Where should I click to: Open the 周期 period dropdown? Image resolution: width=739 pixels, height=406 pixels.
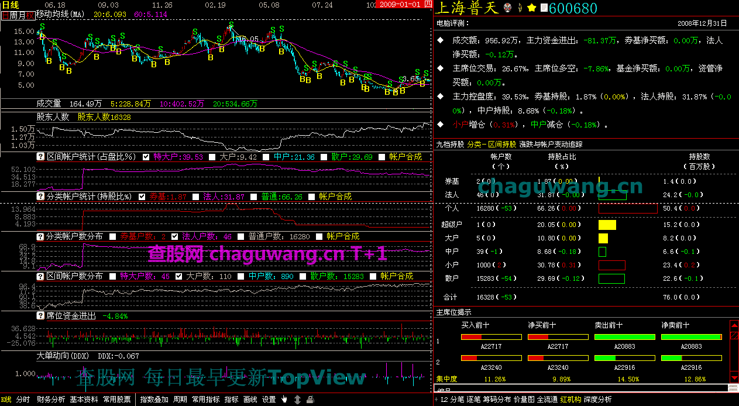(x=180, y=400)
